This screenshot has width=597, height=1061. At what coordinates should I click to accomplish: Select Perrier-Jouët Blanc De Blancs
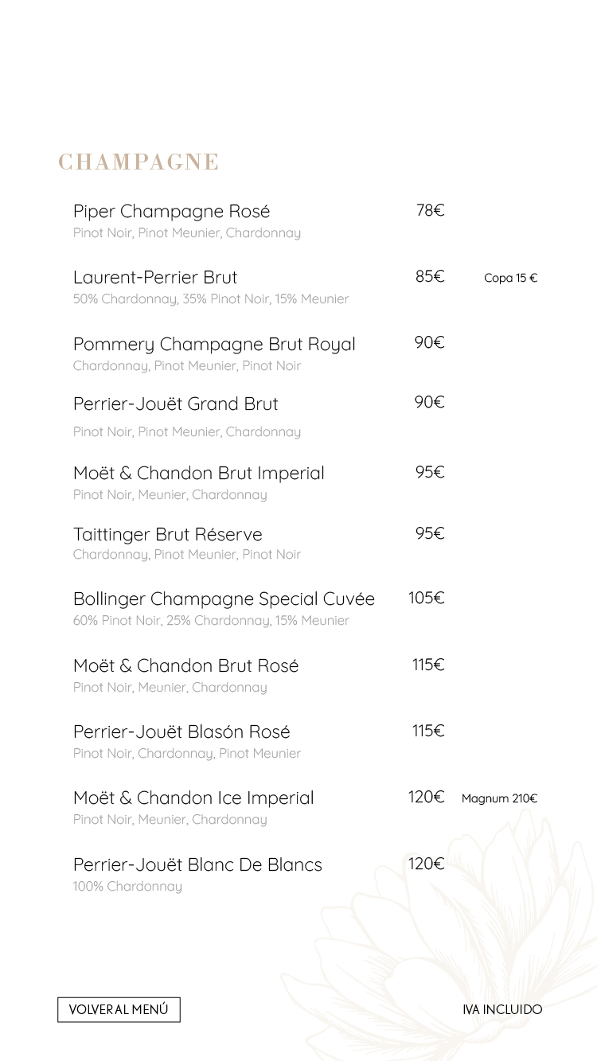[197, 864]
